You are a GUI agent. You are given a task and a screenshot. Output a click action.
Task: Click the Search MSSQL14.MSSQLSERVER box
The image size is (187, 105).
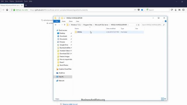(x=153, y=25)
